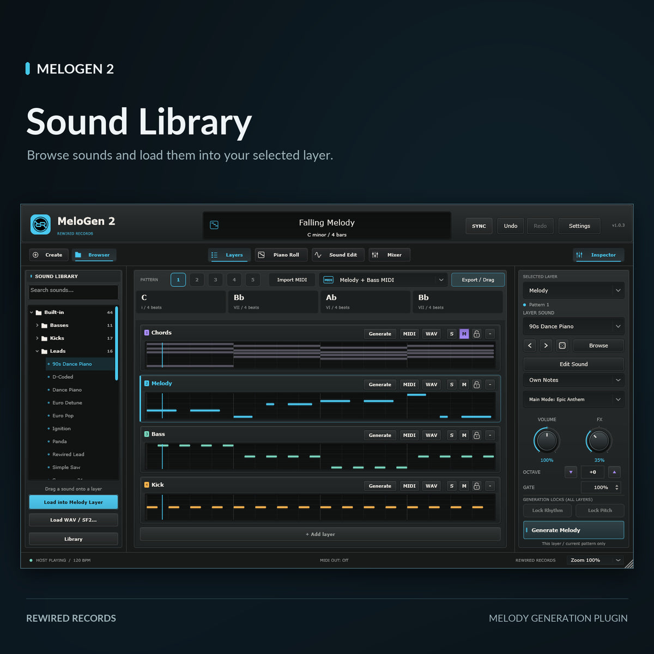Screen dimensions: 654x654
Task: Open the Own Notes dropdown
Action: (574, 380)
